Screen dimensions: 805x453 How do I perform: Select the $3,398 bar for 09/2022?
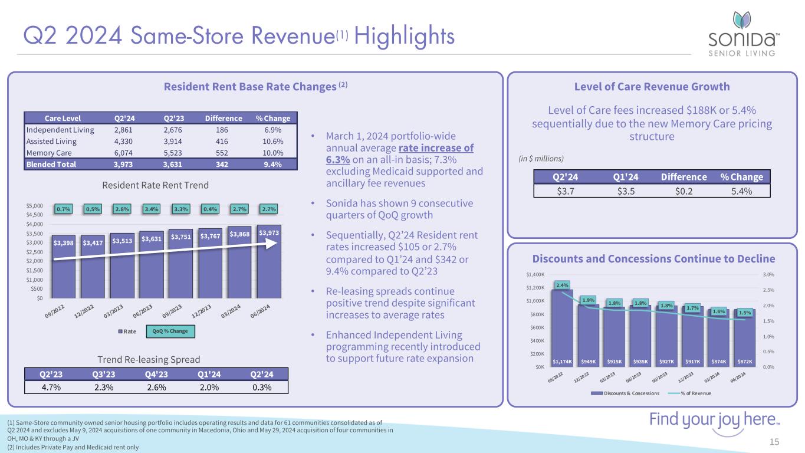(64, 270)
